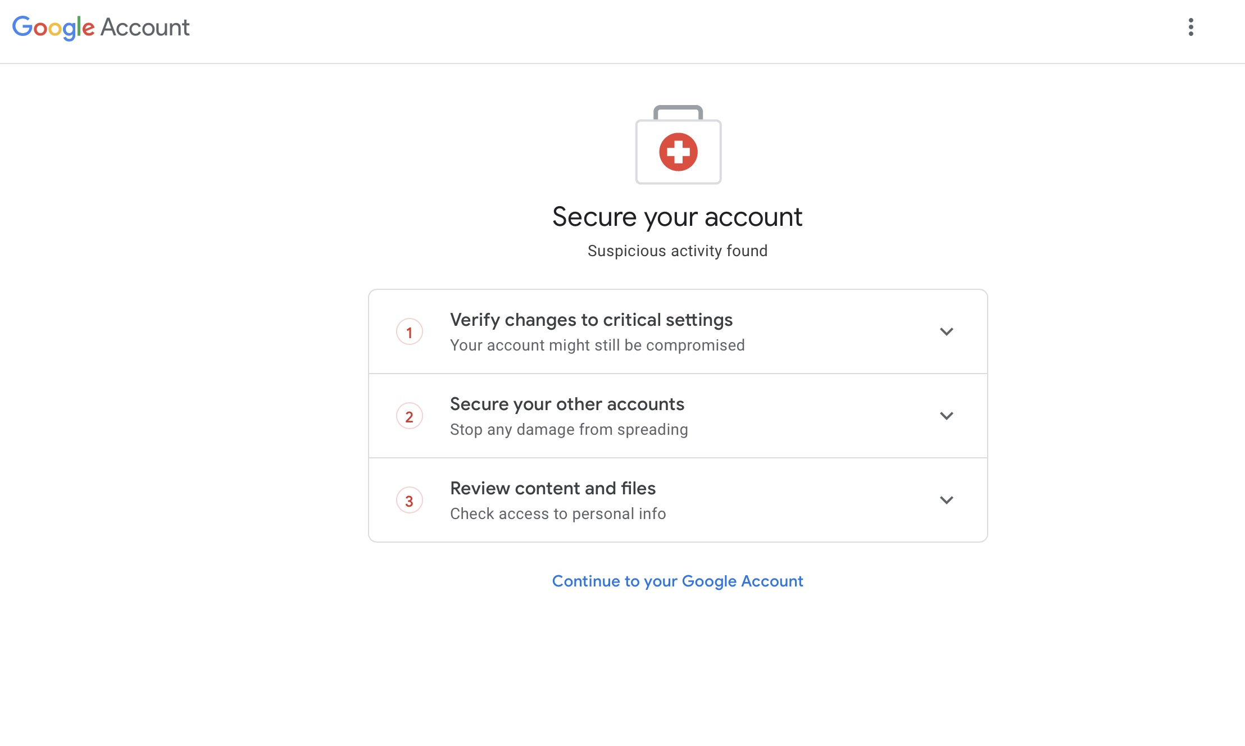1245x746 pixels.
Task: Open the three-dot more options menu
Action: click(1191, 27)
